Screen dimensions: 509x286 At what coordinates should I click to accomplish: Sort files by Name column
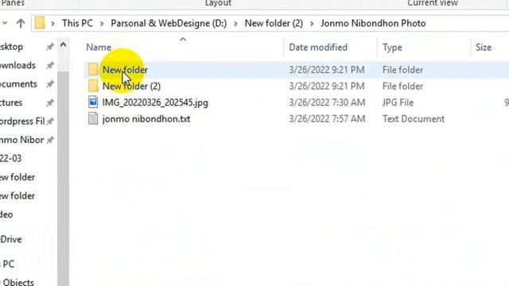point(99,48)
